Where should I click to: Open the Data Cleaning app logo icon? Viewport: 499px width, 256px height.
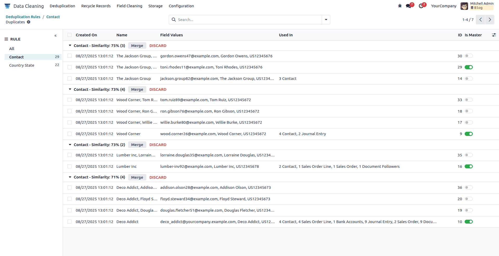point(7,6)
